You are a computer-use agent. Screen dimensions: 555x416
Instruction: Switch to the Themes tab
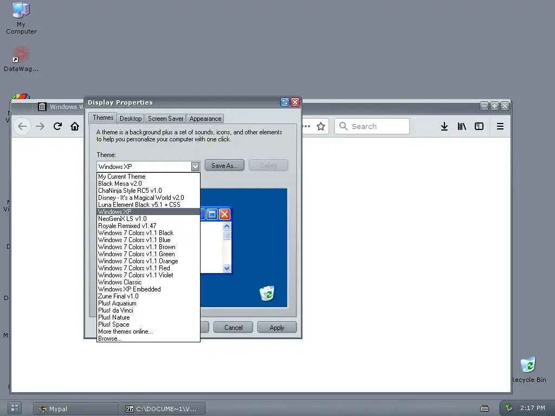(x=103, y=118)
